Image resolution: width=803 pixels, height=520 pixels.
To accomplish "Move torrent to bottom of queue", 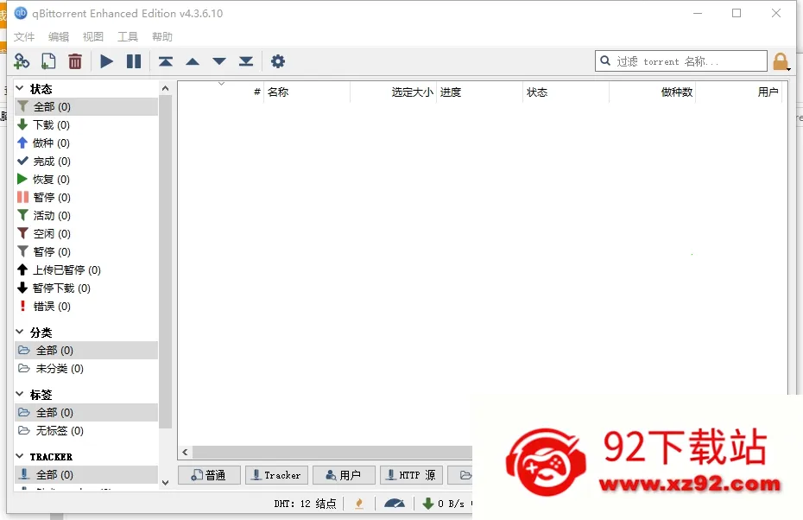I will (x=246, y=61).
